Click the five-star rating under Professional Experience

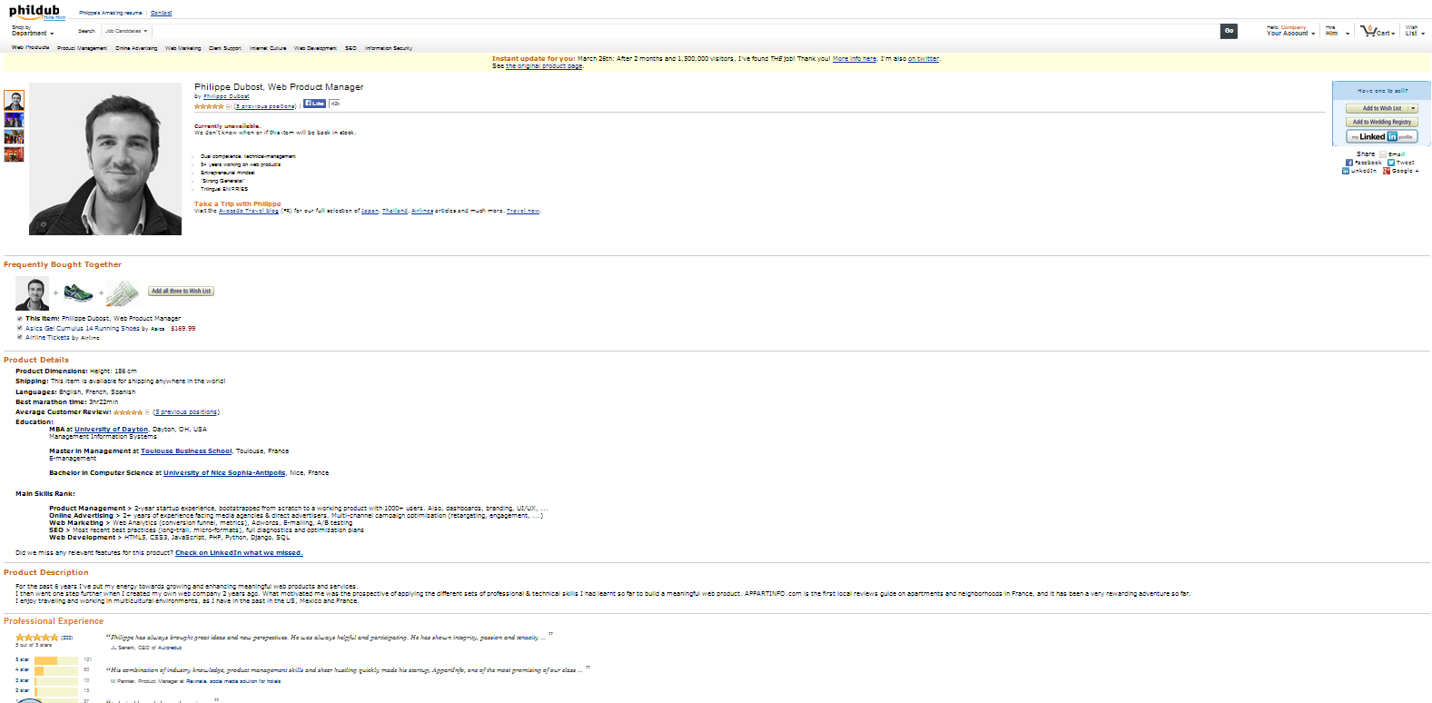37,638
